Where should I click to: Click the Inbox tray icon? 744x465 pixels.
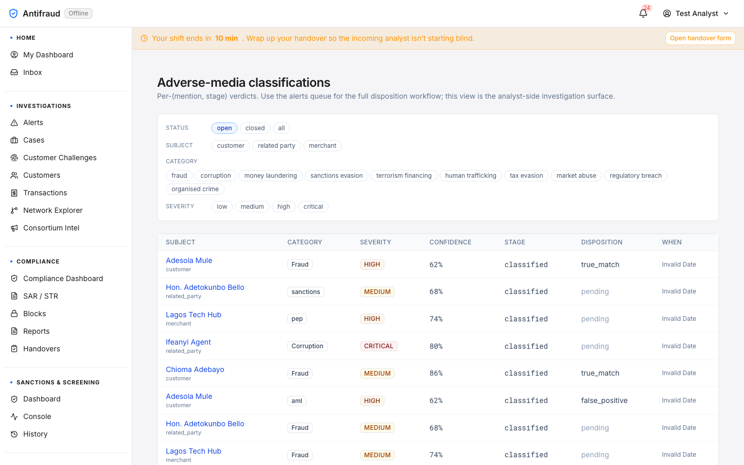(x=14, y=72)
